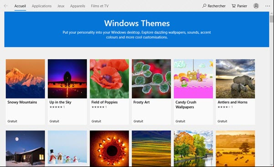Click the vertical scrollbar thumb
The image size is (274, 167).
271,19
